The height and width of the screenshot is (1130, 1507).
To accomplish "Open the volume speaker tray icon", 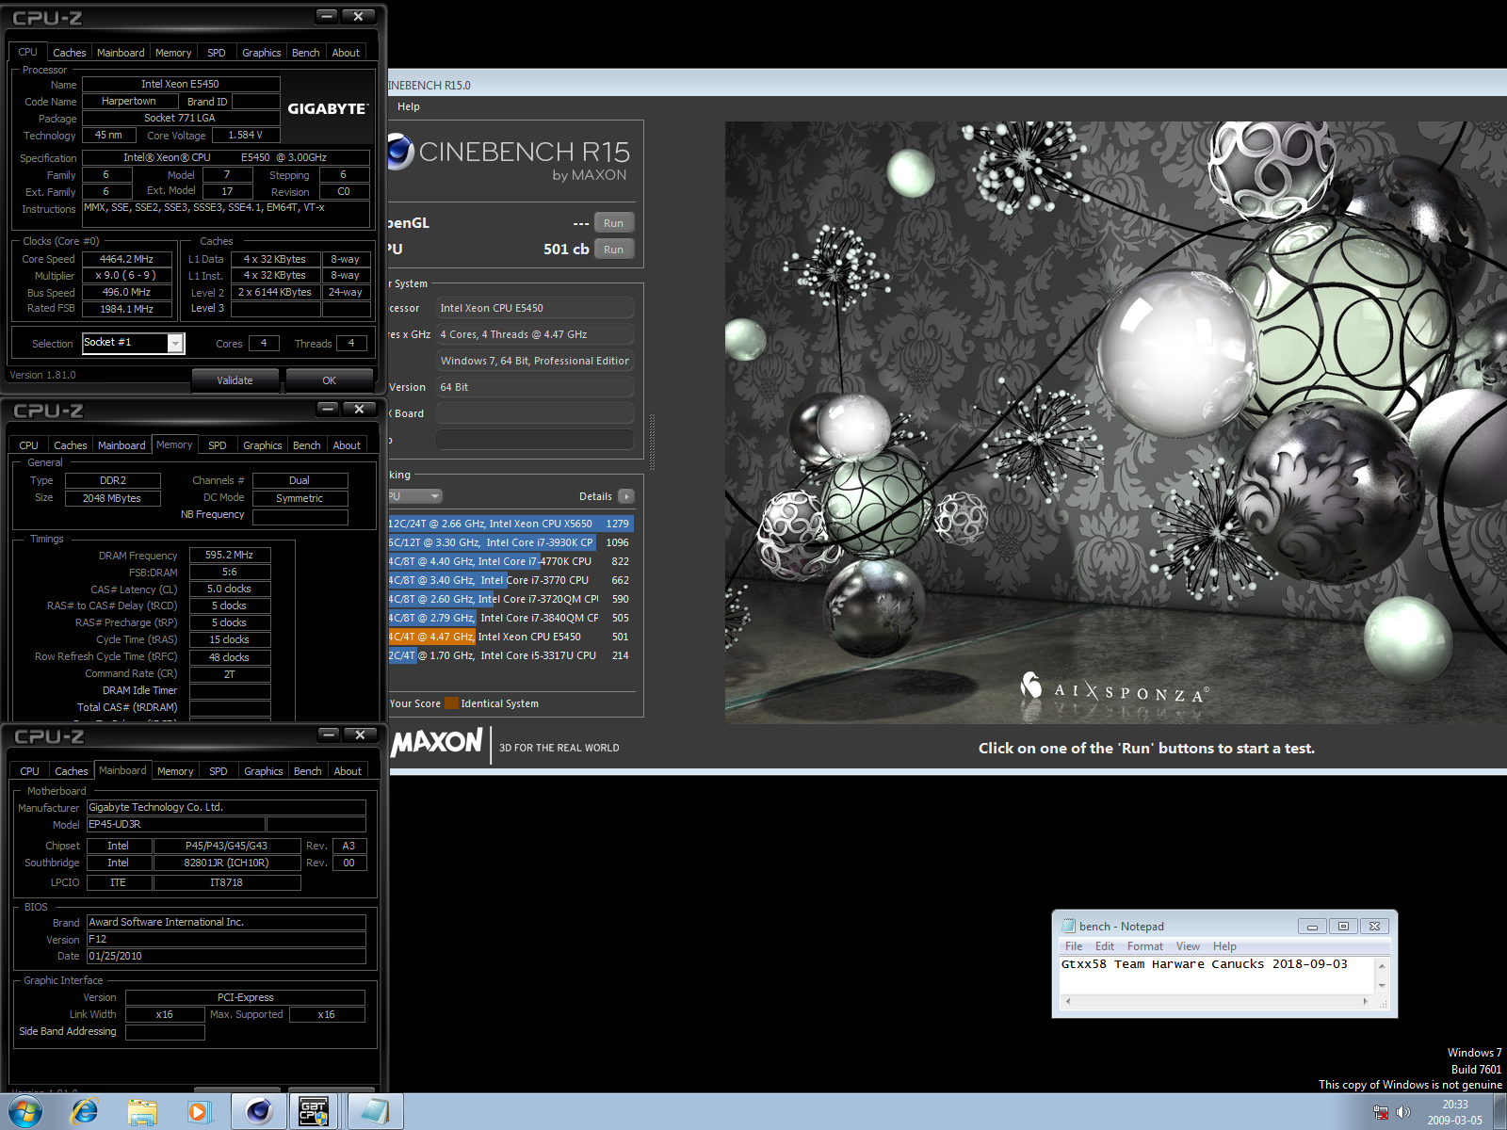I will (x=1403, y=1112).
